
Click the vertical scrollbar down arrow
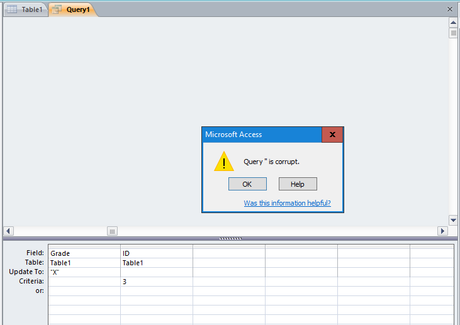453,220
